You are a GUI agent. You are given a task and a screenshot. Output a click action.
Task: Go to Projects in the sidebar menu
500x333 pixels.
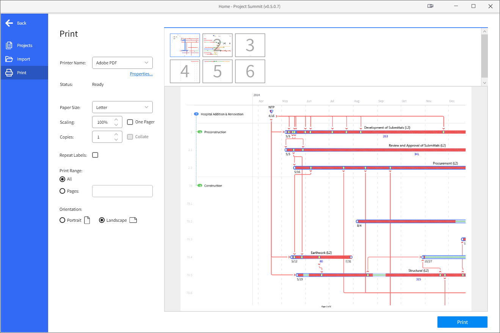tap(25, 45)
